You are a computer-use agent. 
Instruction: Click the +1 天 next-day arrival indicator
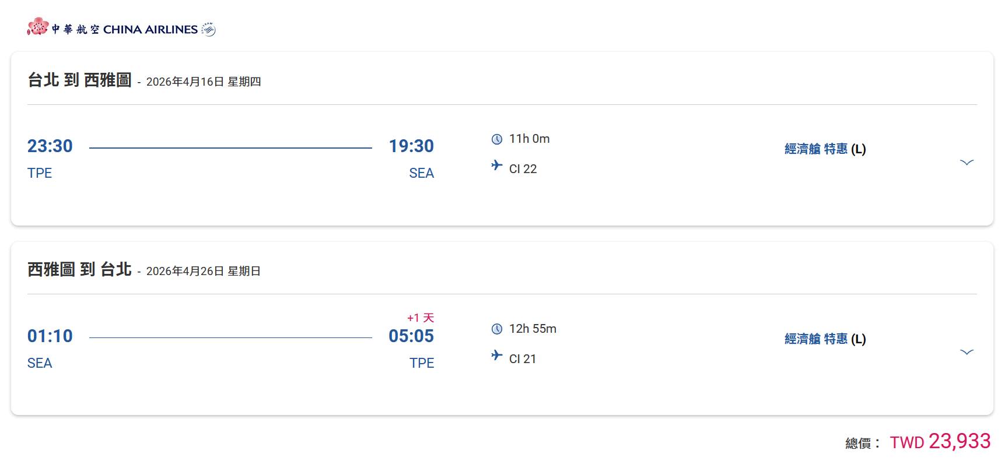pyautogui.click(x=421, y=318)
